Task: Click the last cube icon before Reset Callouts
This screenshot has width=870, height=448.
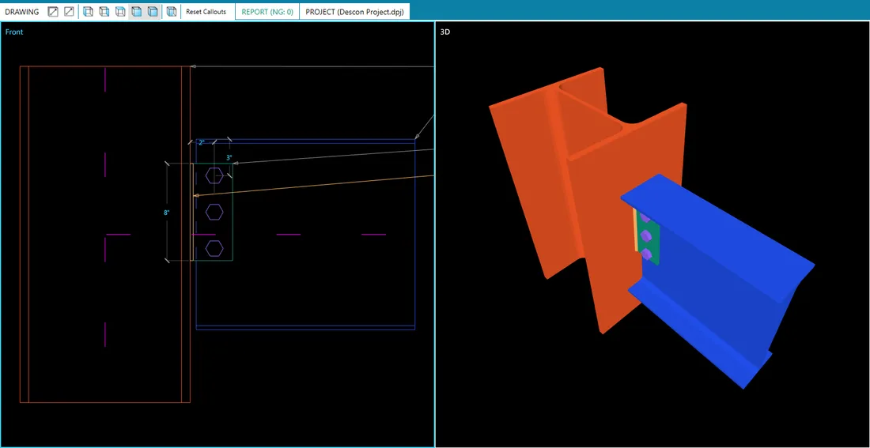Action: (172, 12)
